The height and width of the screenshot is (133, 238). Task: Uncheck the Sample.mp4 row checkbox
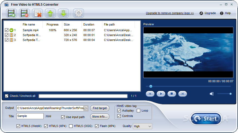point(6,30)
